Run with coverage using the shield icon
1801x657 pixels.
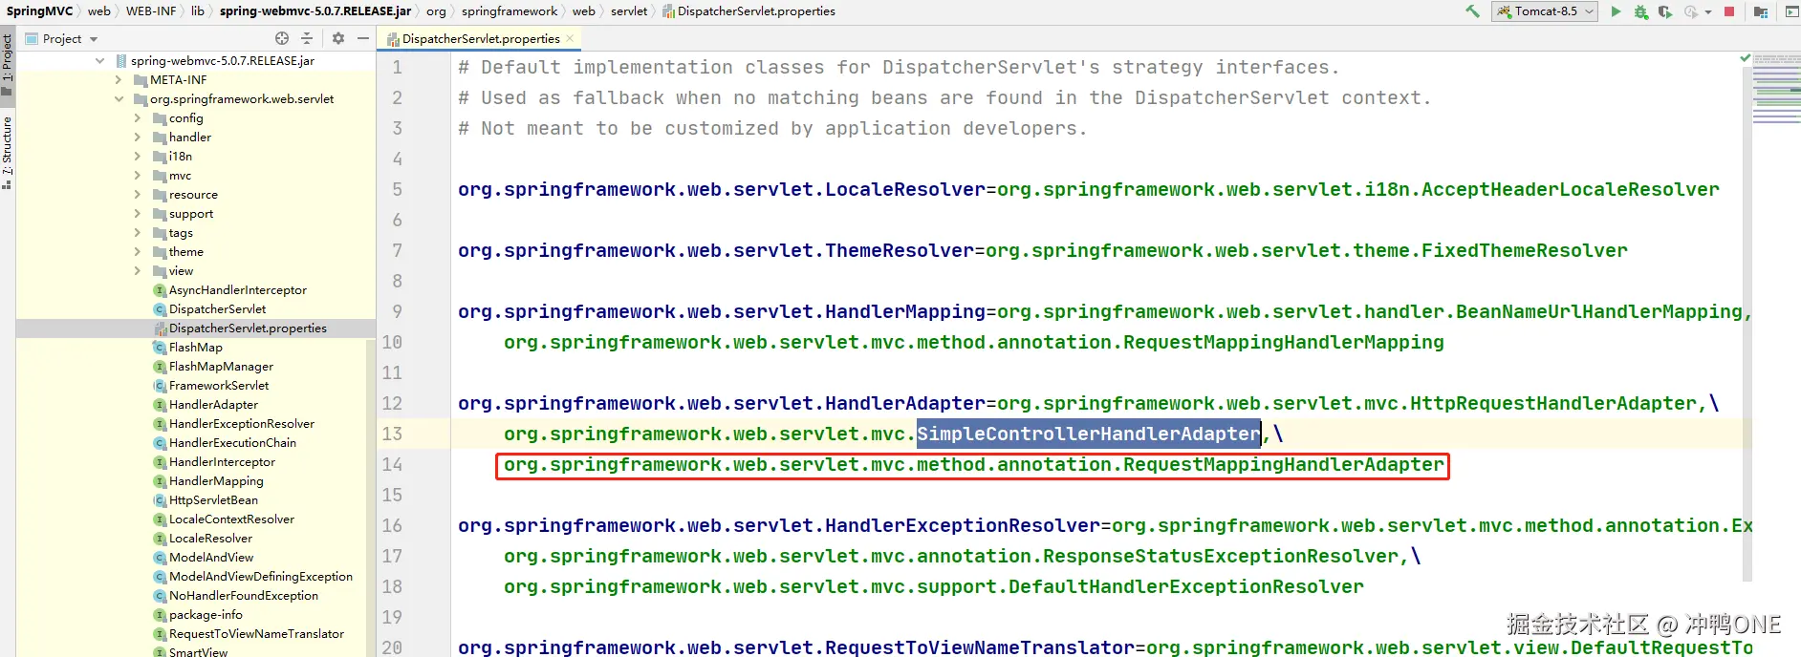tap(1665, 11)
